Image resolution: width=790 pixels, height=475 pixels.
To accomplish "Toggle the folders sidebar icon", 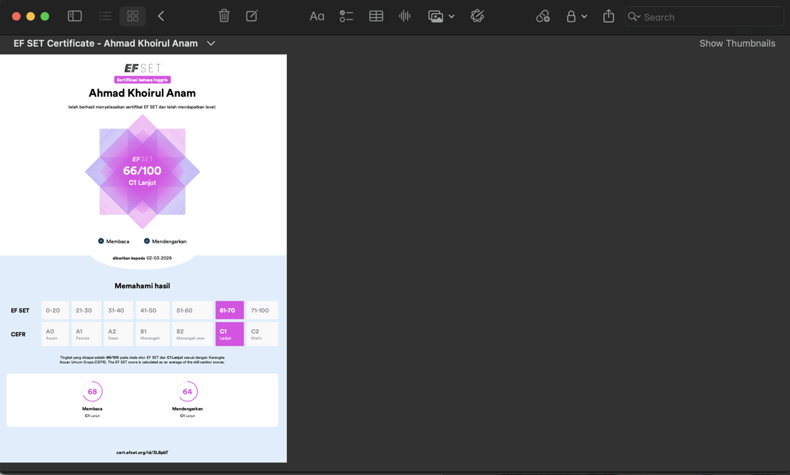I will pyautogui.click(x=75, y=16).
